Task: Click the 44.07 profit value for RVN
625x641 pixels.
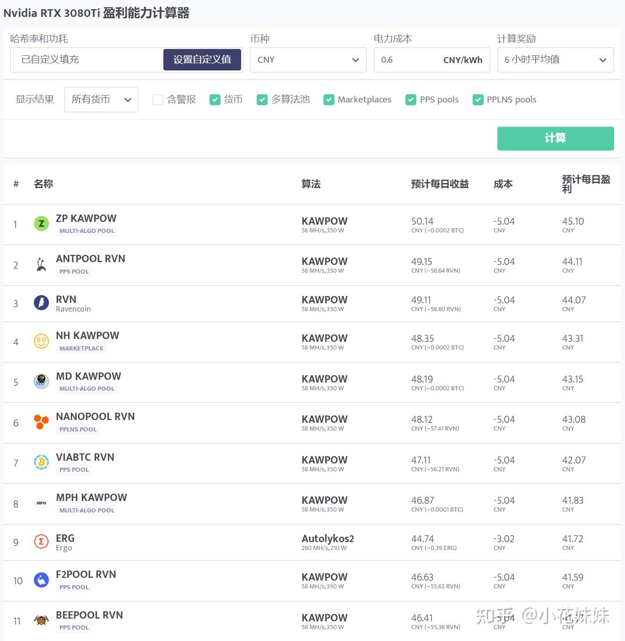Action: [x=574, y=300]
